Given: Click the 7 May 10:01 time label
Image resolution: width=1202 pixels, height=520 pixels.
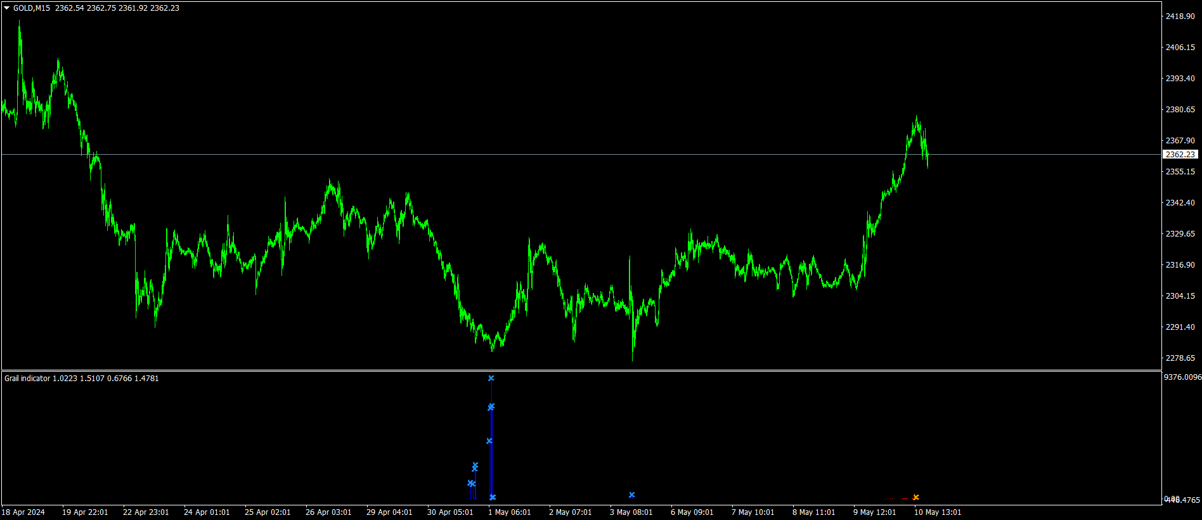Looking at the screenshot, I should [x=753, y=512].
